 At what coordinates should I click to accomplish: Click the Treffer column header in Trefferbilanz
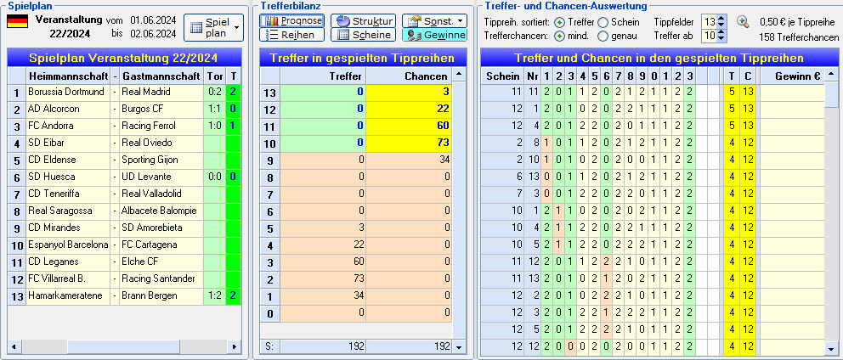(x=323, y=76)
